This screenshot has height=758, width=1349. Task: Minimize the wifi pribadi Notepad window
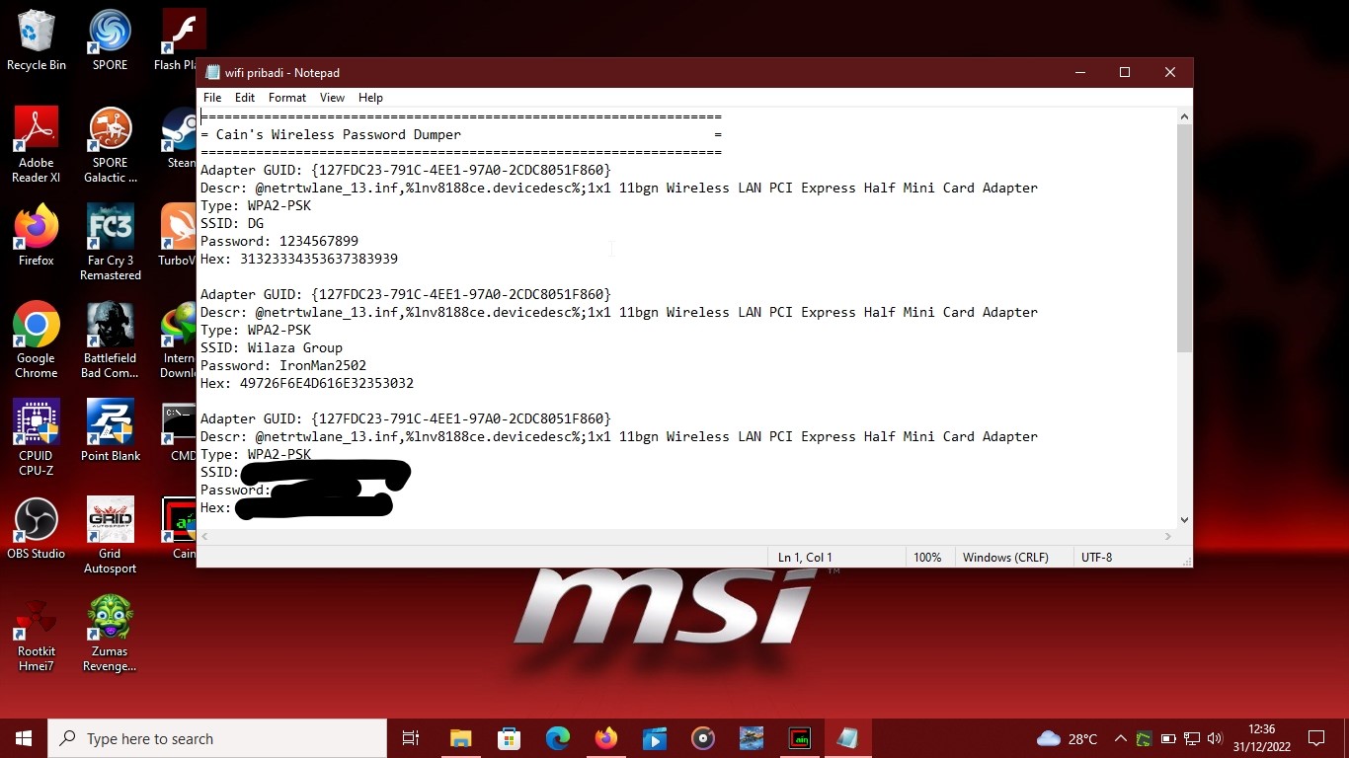1078,72
